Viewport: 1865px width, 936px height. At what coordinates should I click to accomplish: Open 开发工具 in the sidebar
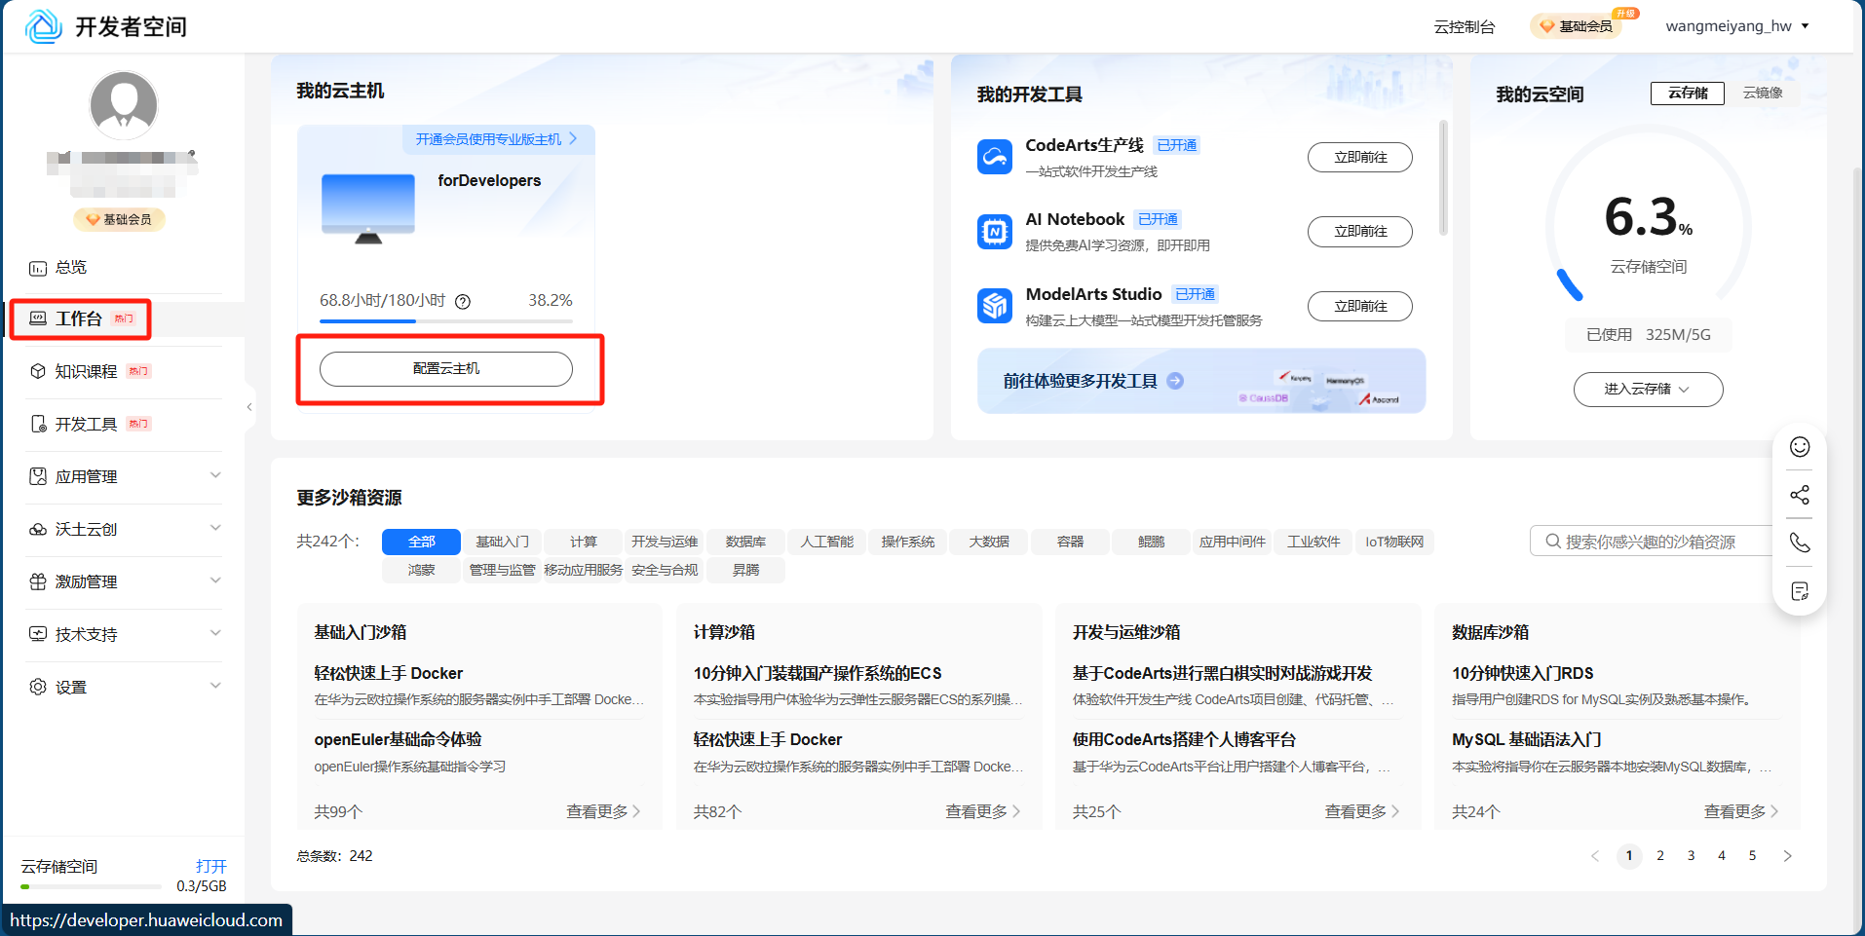point(88,424)
